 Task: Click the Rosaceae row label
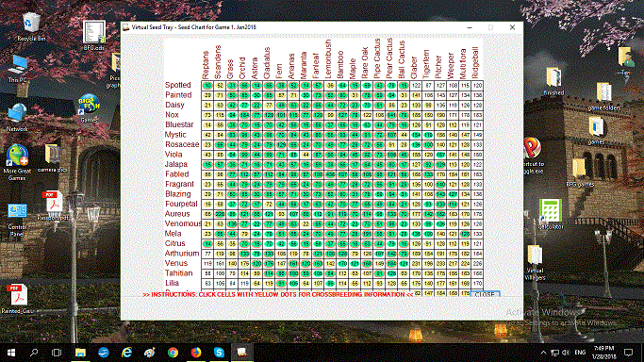pyautogui.click(x=182, y=144)
